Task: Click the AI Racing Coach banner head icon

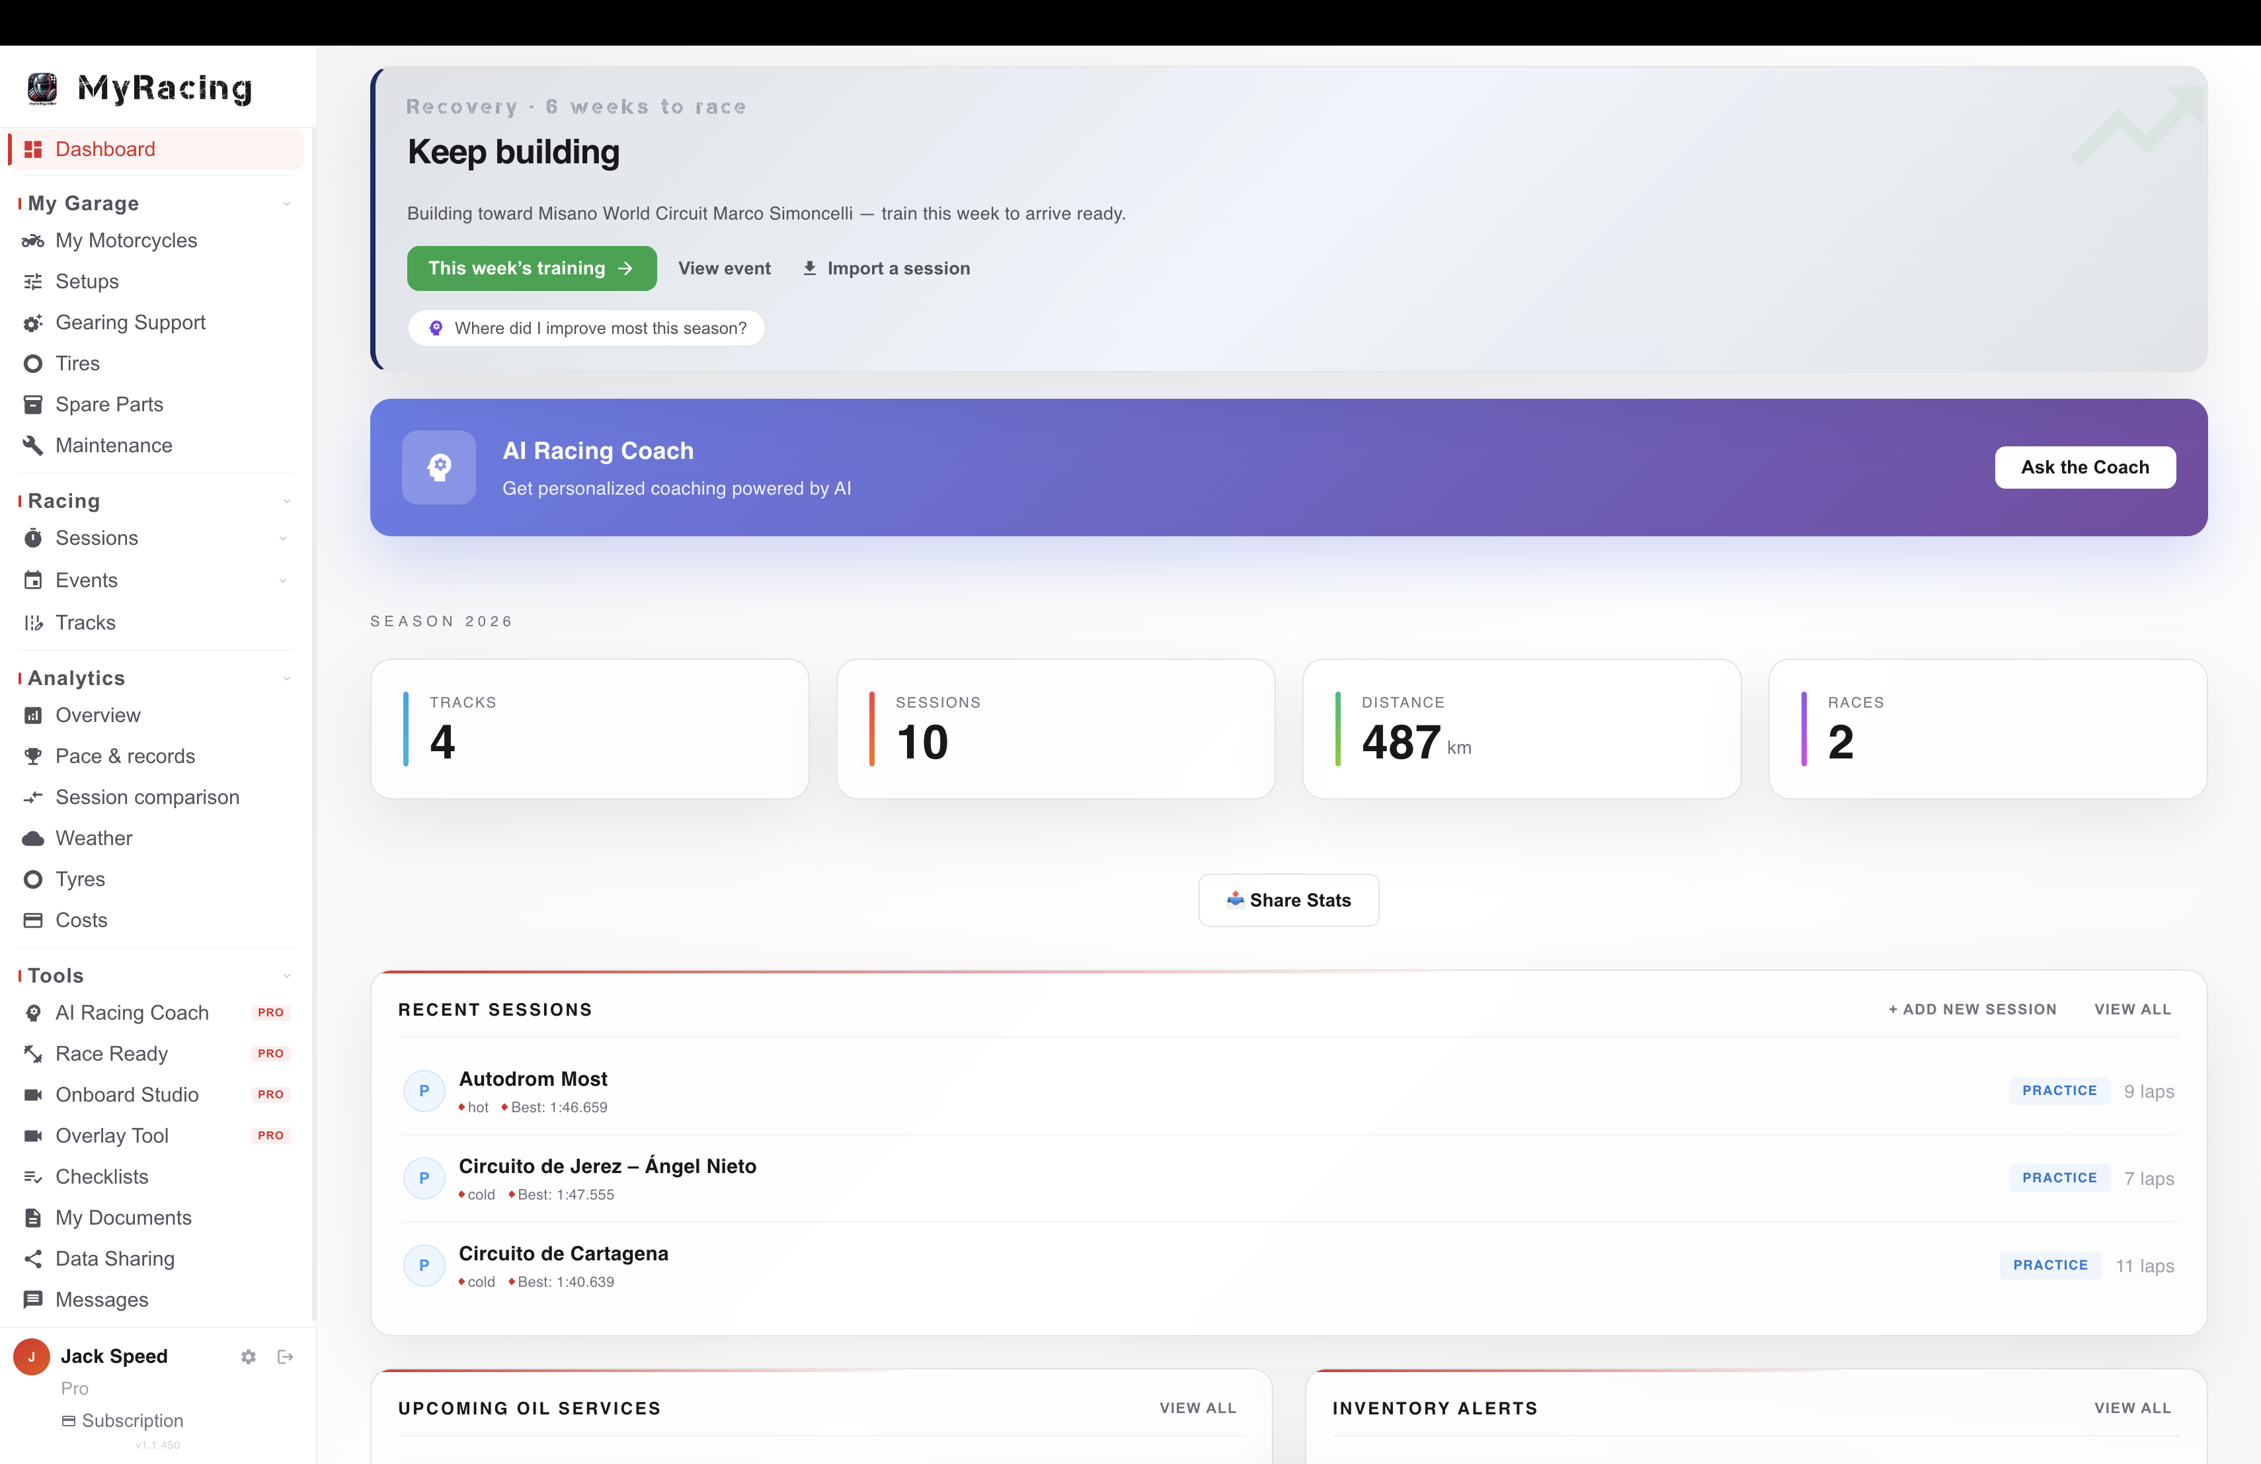Action: 439,468
